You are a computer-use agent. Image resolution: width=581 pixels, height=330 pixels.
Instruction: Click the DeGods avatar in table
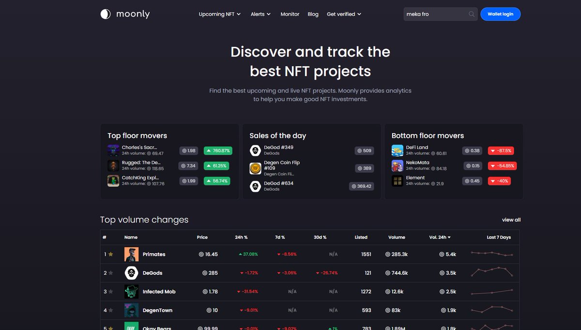pos(131,273)
